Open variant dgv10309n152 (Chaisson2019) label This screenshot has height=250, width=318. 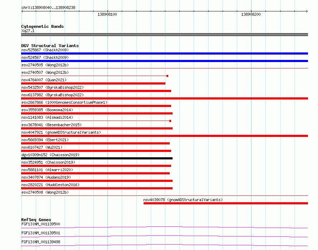click(50, 155)
